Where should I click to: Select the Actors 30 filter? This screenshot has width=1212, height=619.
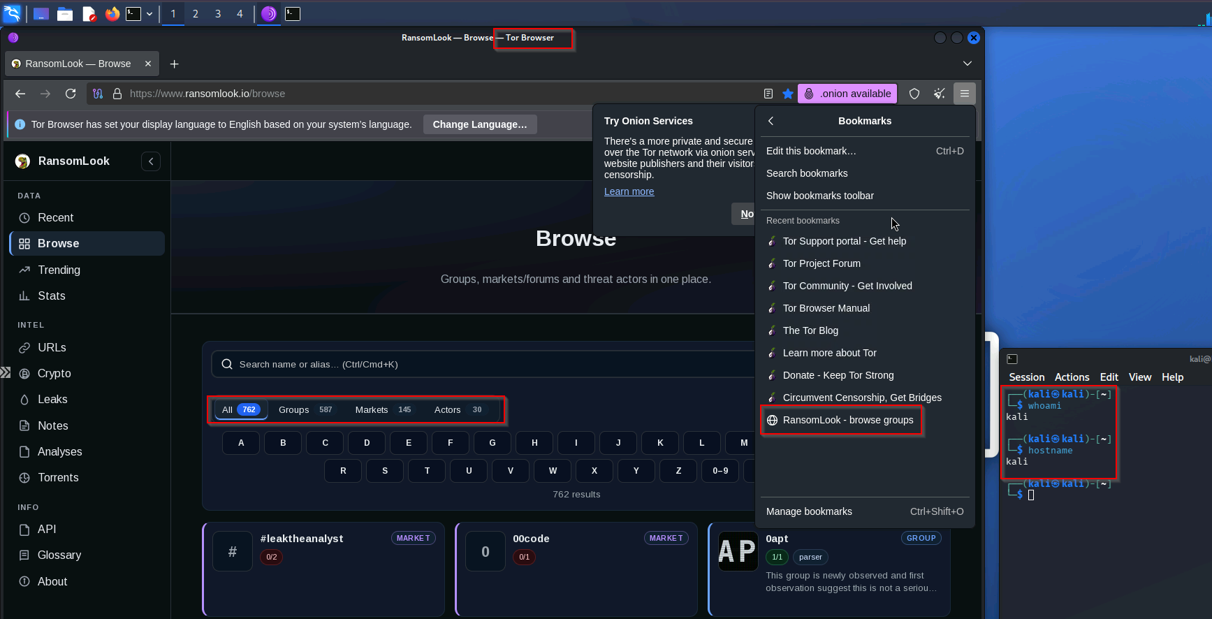click(458, 409)
